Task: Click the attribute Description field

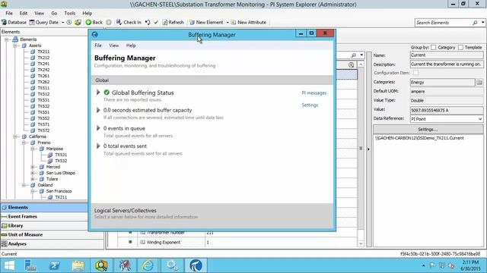Action: (x=447, y=64)
